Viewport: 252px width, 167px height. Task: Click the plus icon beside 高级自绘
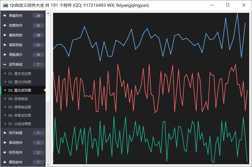click(x=5, y=45)
